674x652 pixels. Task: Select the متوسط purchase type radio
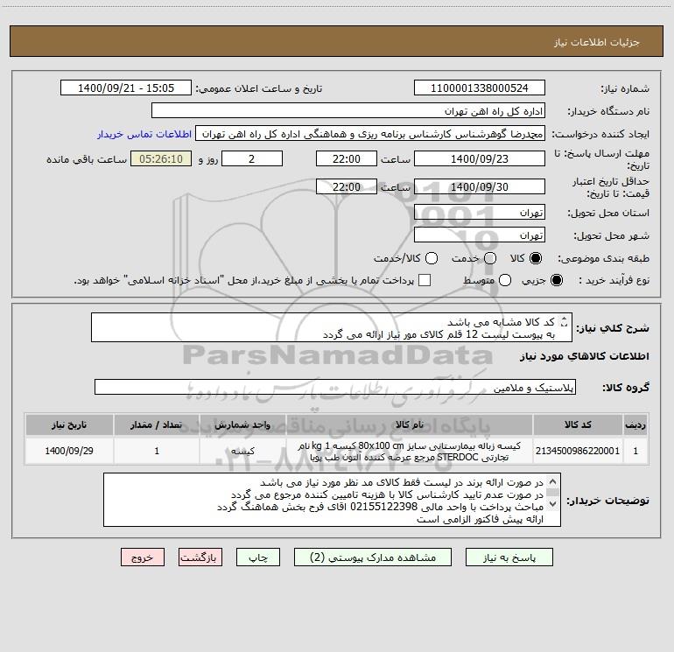tap(505, 280)
